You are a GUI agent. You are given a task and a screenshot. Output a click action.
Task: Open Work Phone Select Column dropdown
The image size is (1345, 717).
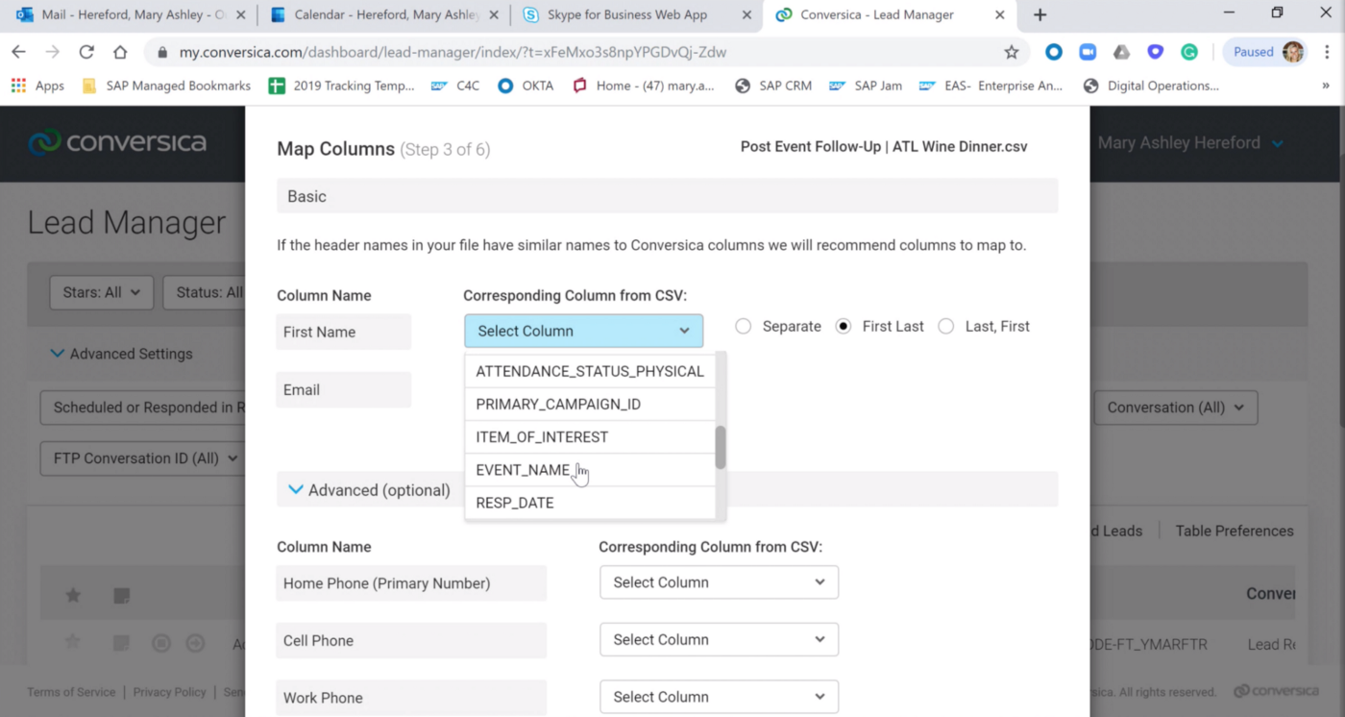tap(719, 697)
